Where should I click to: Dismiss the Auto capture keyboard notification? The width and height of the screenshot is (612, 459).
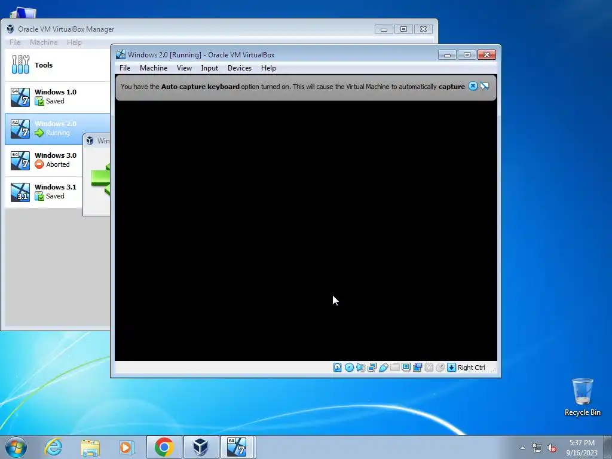(x=473, y=86)
